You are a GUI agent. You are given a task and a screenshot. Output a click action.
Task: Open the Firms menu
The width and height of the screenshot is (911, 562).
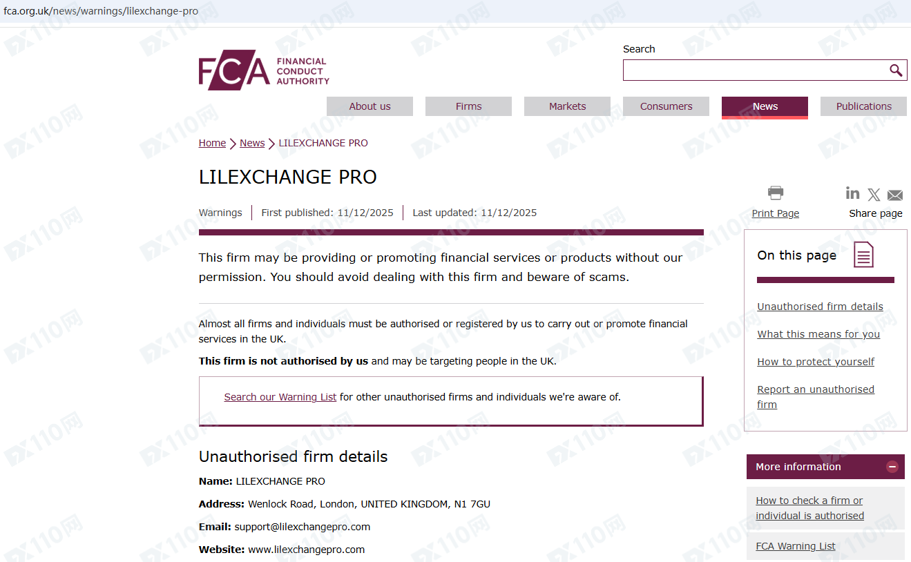(468, 106)
